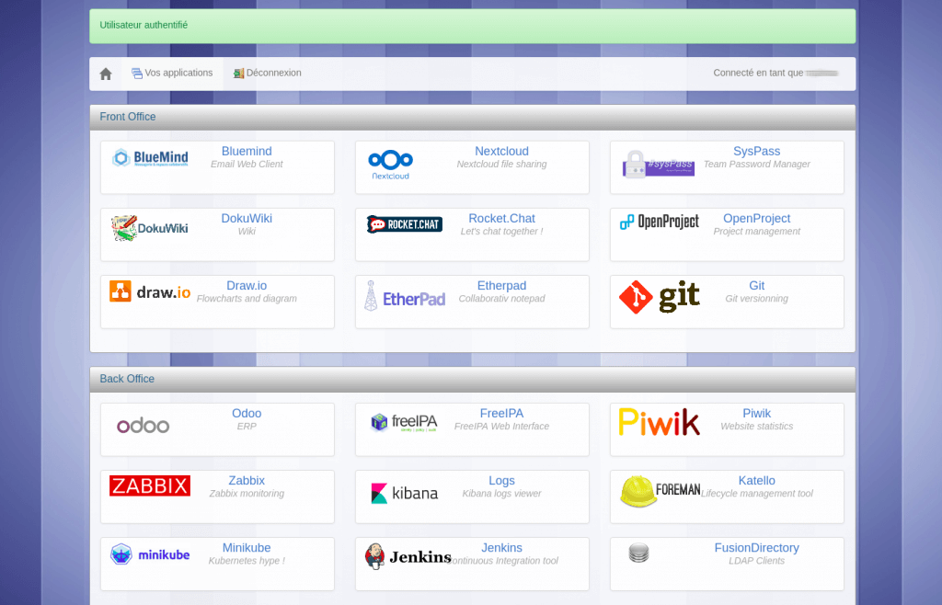Collapse the Front Office section header
The image size is (942, 605).
click(472, 117)
